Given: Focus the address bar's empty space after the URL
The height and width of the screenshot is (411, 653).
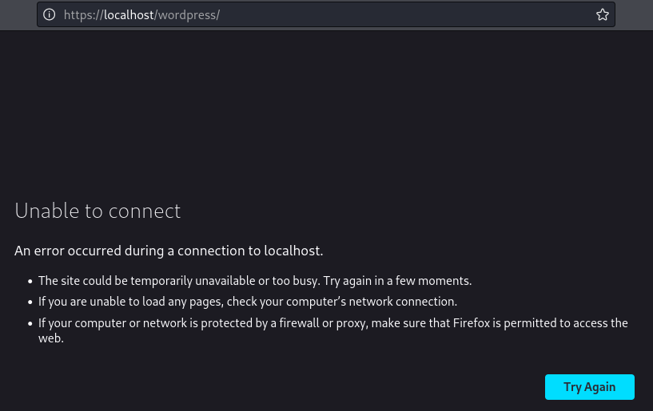Looking at the screenshot, I should pos(400,15).
